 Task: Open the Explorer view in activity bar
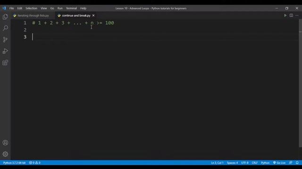coord(5,17)
